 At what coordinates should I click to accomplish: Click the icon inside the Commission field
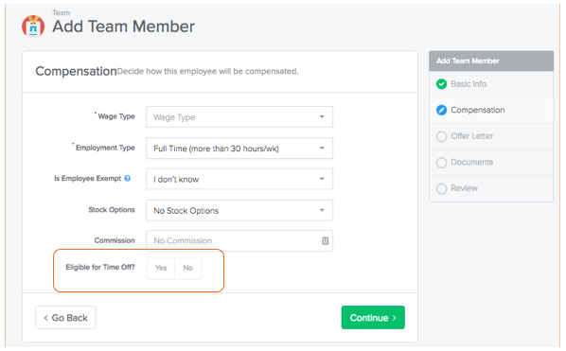(x=325, y=241)
